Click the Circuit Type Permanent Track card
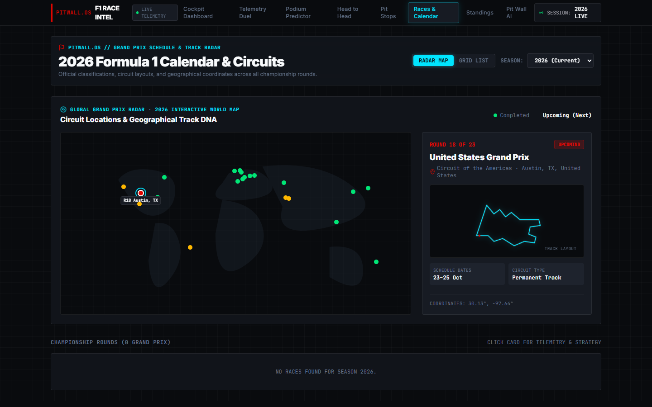This screenshot has width=652, height=407. (546, 274)
